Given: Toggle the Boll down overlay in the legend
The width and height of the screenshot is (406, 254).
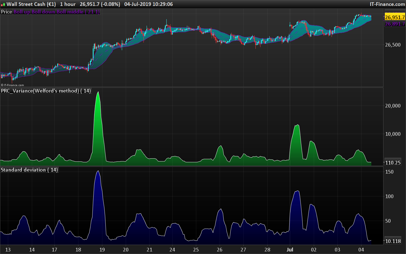Looking at the screenshot, I should (x=43, y=12).
